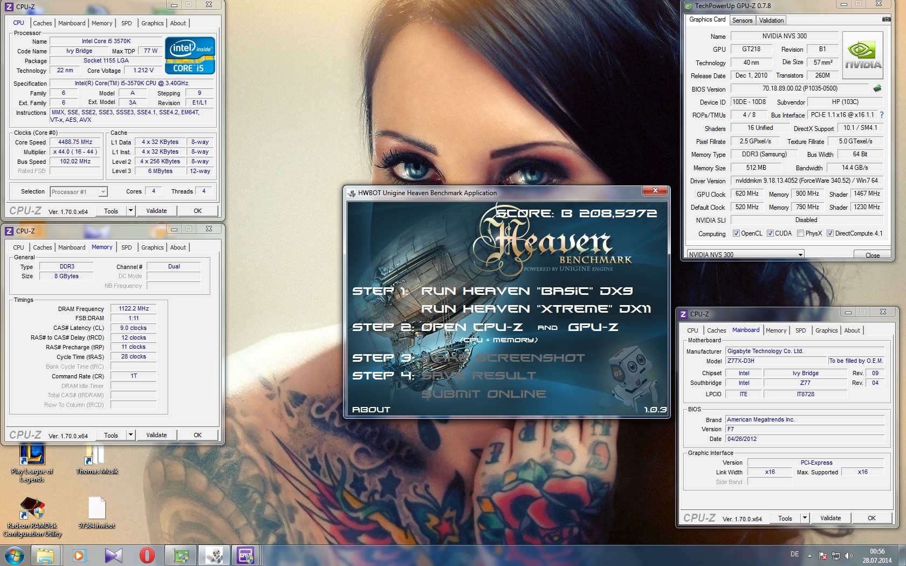Launch Windows Media Player from taskbar
This screenshot has width=906, height=566.
point(79,555)
